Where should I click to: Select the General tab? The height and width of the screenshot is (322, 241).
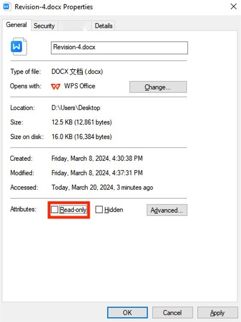pos(16,25)
